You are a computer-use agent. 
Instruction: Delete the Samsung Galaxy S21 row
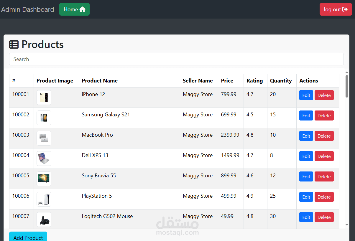tap(324, 116)
